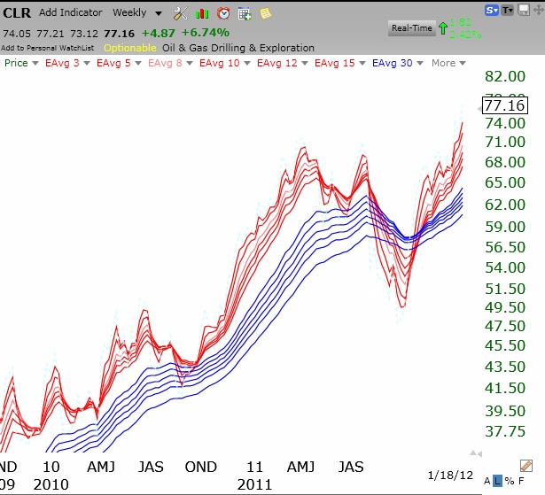
Task: Expand the Price indicator dropdown
Action: (21, 63)
